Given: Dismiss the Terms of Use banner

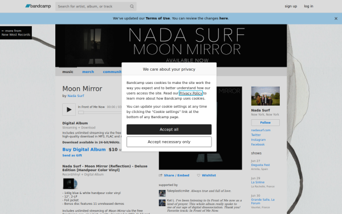Looking at the screenshot, I should pos(336,19).
